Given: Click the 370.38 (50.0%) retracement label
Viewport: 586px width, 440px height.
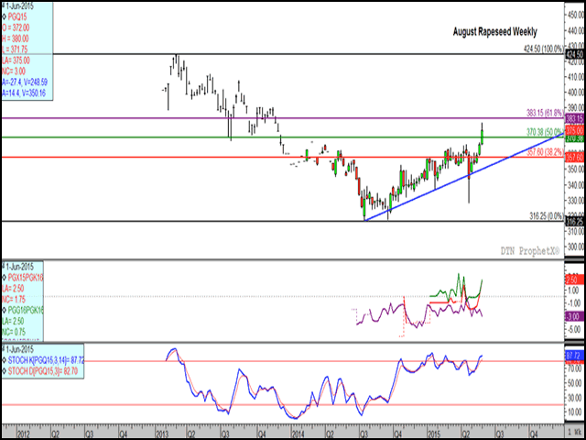Looking at the screenshot, I should tap(545, 132).
